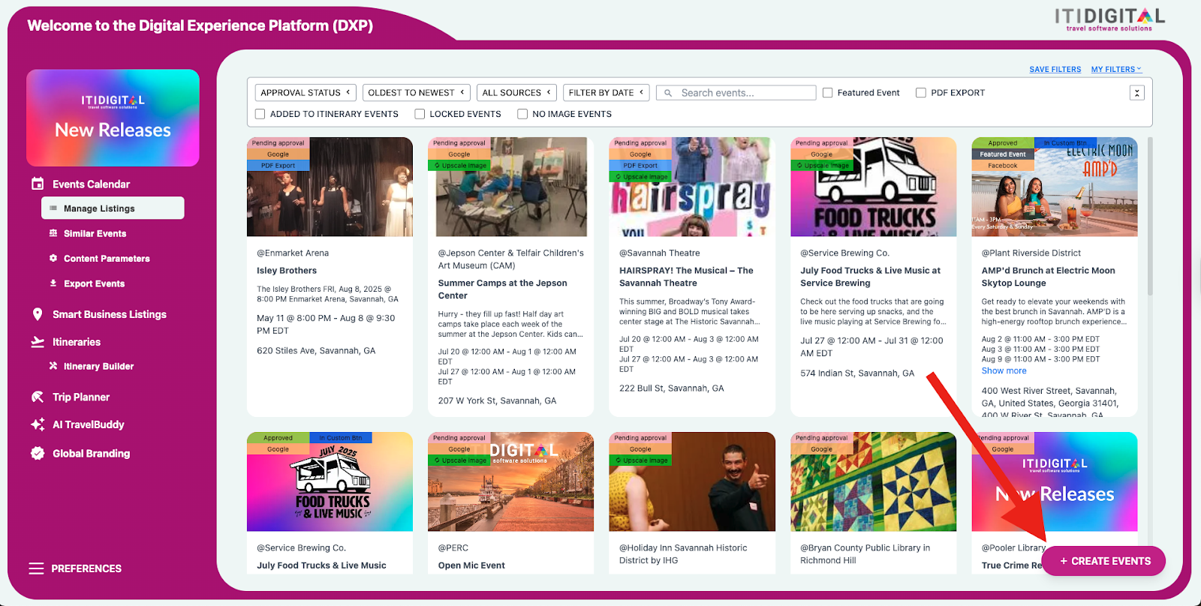
Task: Tick the PDF Export checkbox
Action: click(920, 93)
